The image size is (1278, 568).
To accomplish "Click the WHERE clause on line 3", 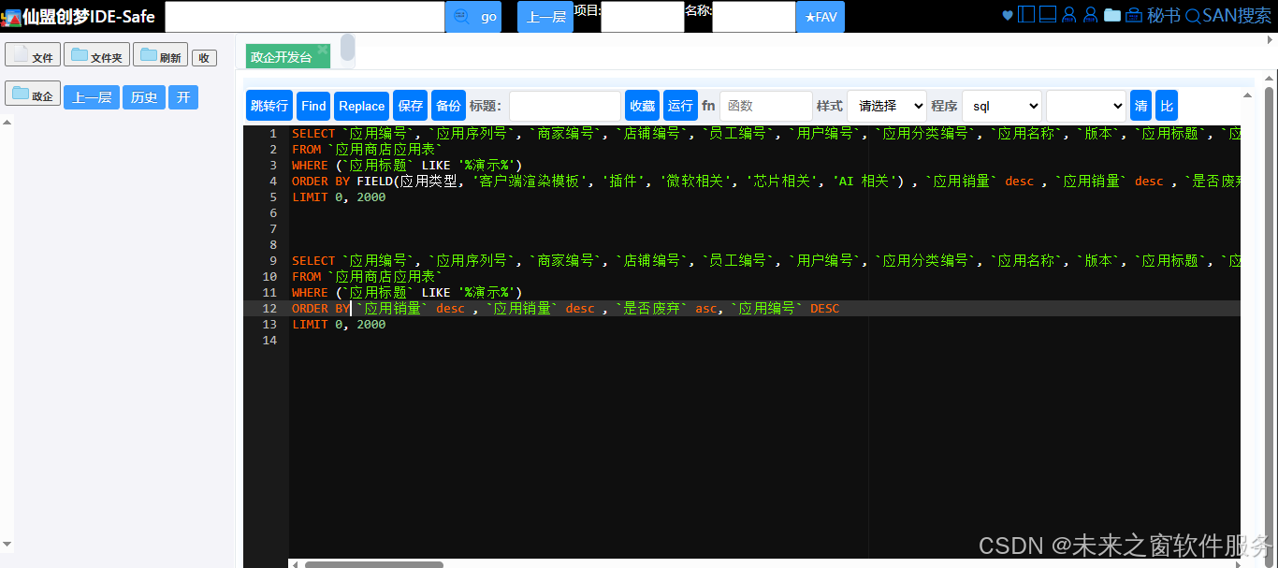I will click(407, 165).
